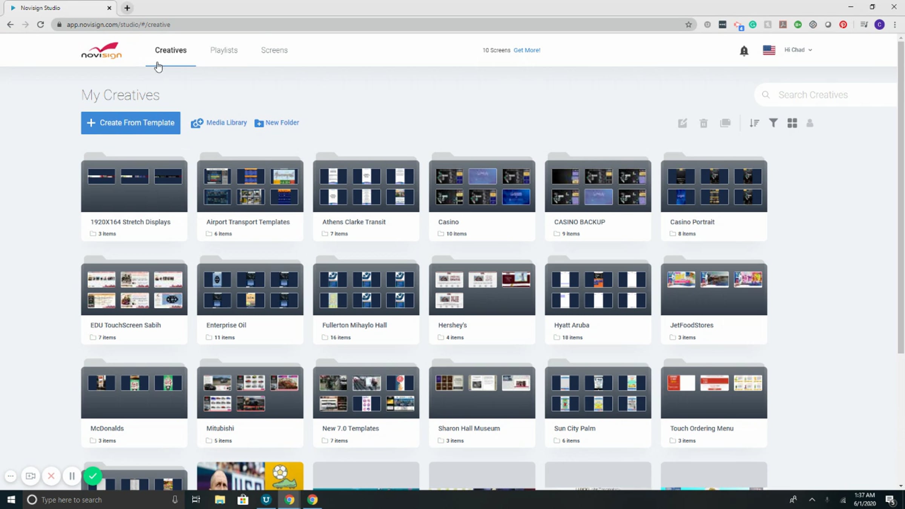Bookmark this page with the star icon
This screenshot has width=905, height=509.
coord(689,25)
